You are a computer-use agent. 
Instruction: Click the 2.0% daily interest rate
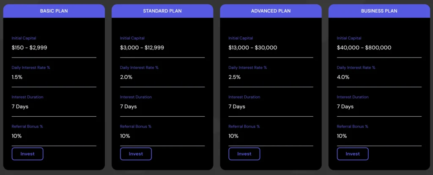coord(126,77)
